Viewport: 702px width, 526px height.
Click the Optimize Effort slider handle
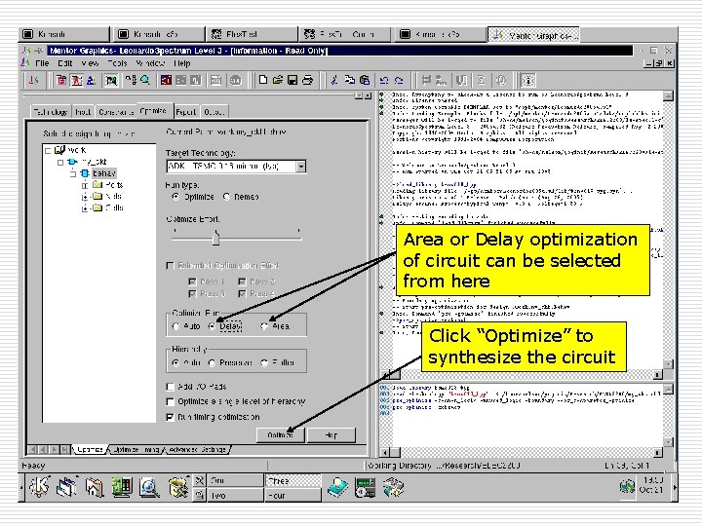(x=215, y=238)
